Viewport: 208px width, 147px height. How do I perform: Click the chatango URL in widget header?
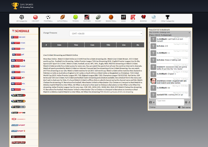[x=160, y=32]
